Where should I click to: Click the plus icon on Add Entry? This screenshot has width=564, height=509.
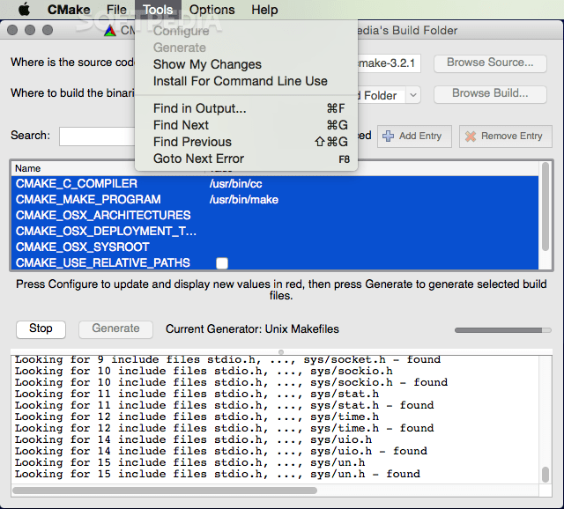coord(388,136)
